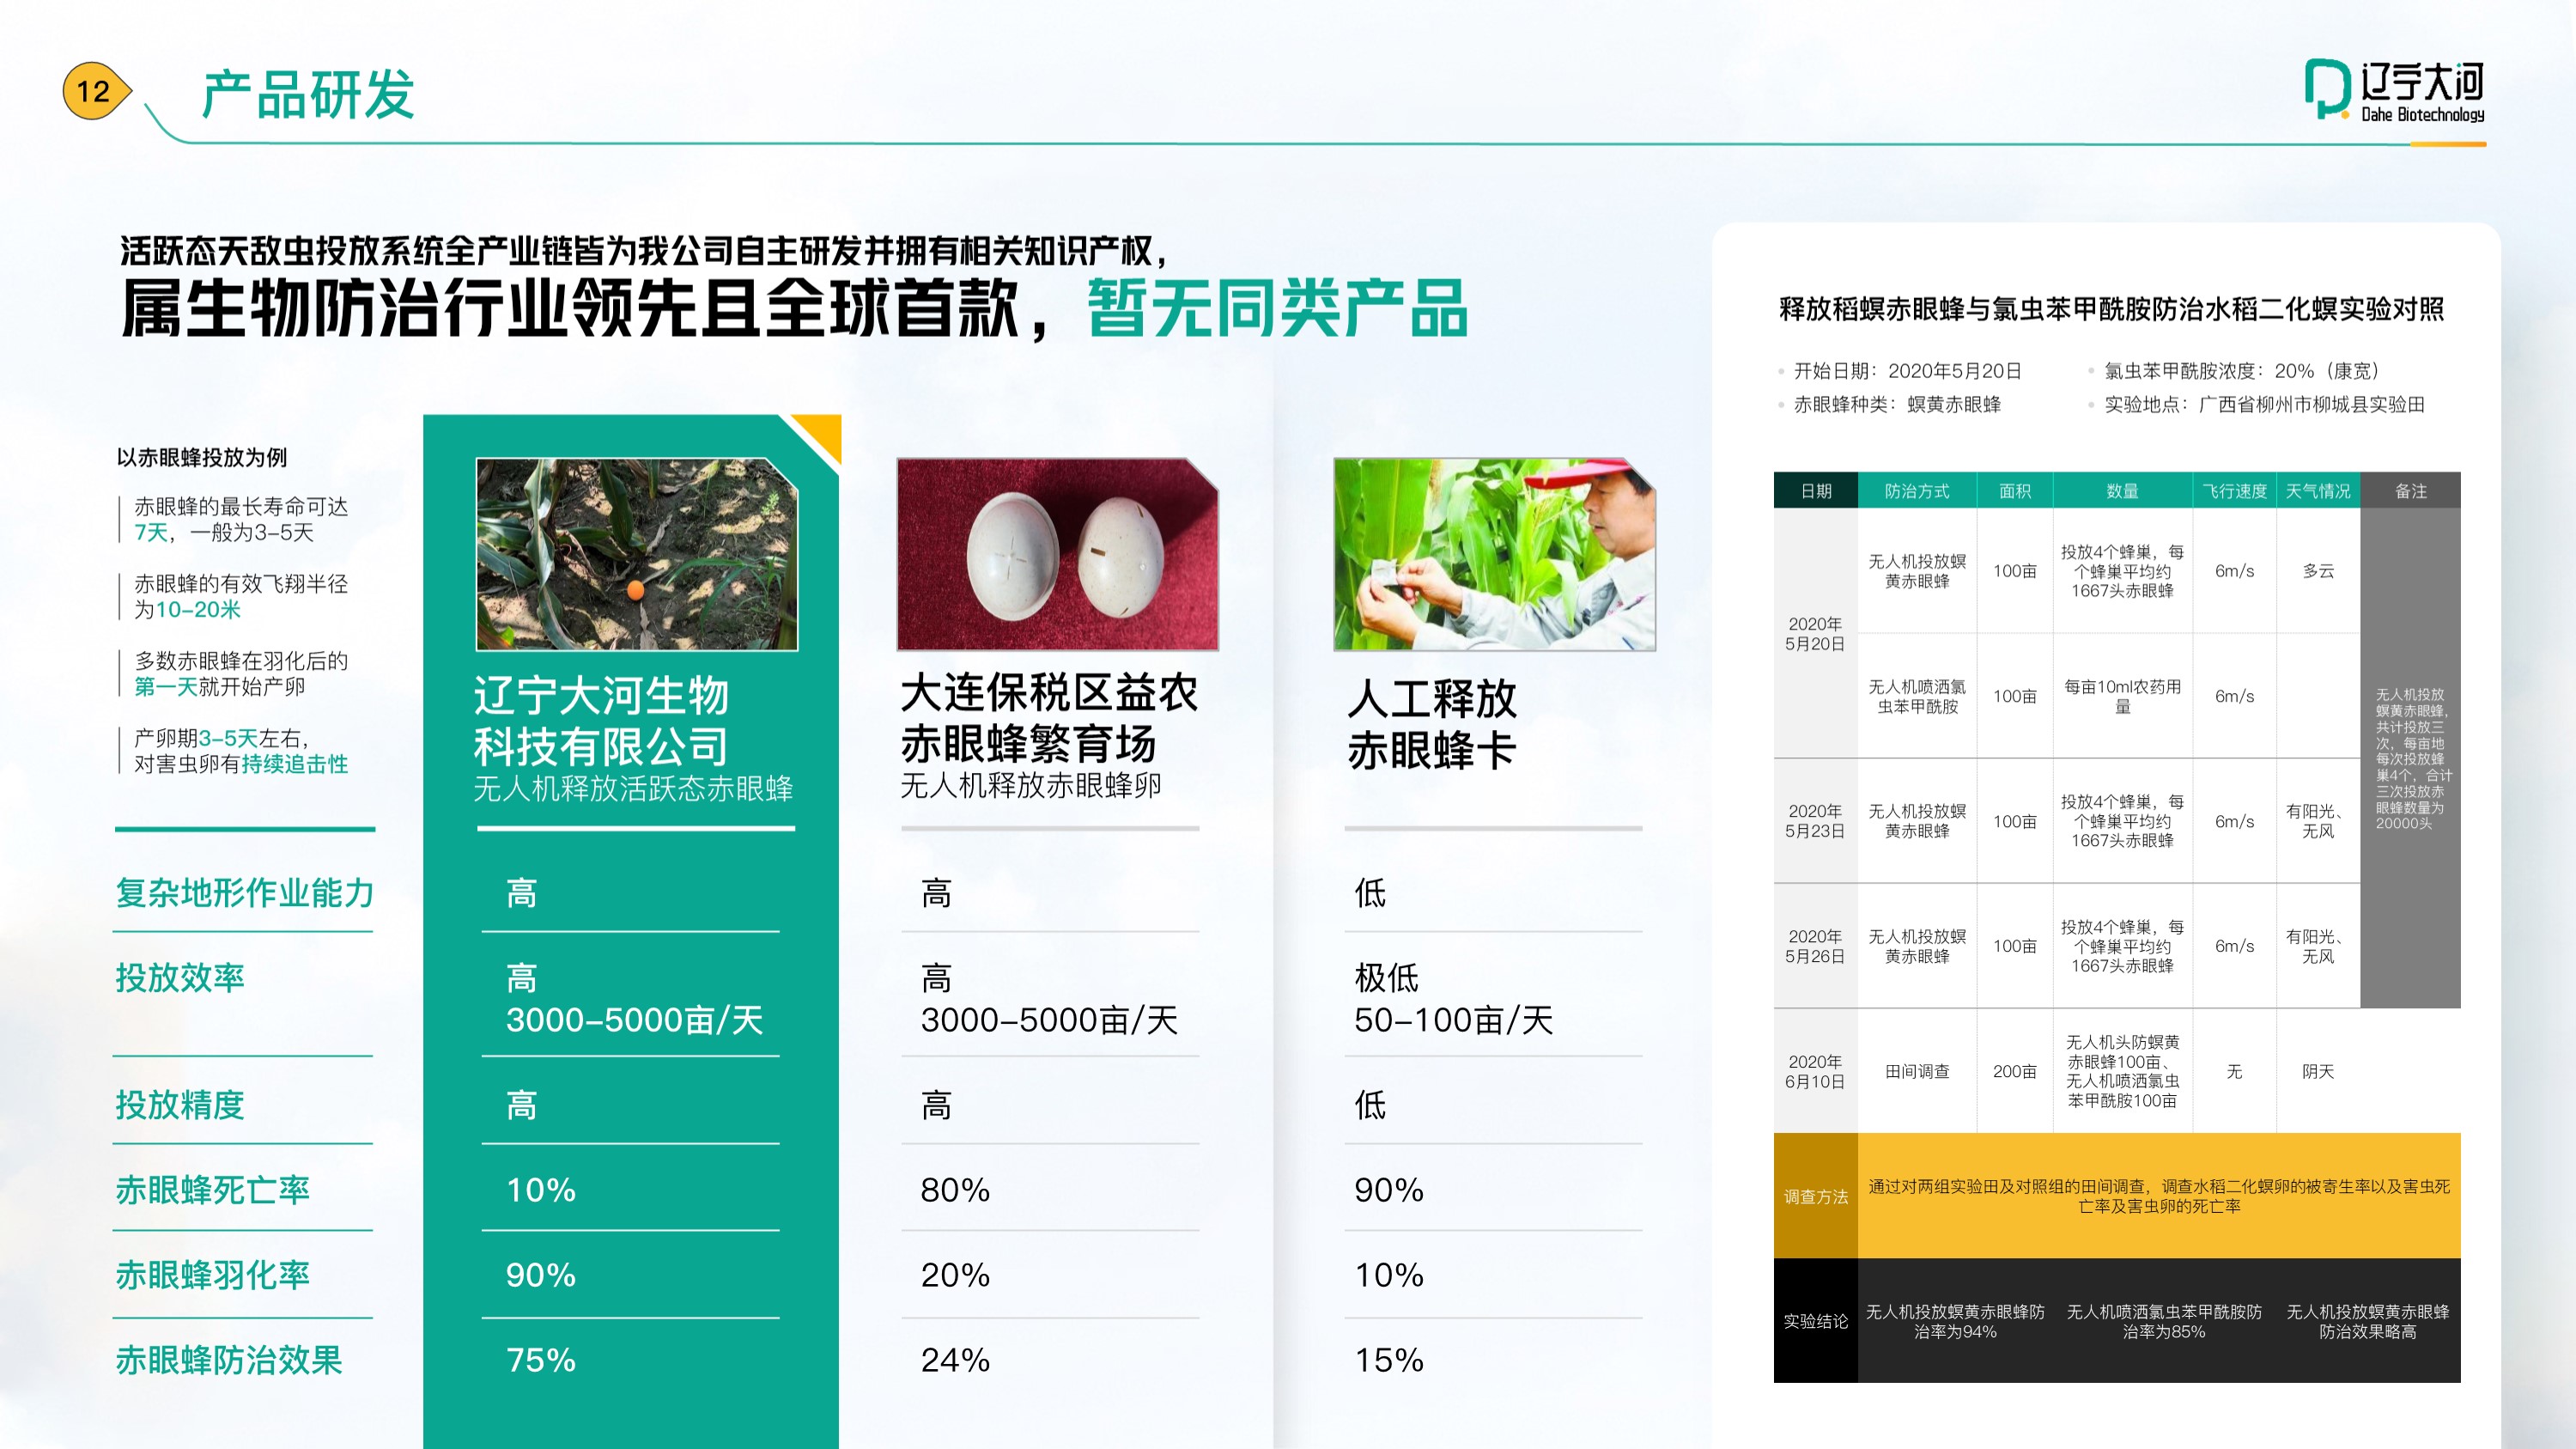The image size is (2576, 1449).
Task: Click the 10% death rate in the green column
Action: coord(541,1189)
